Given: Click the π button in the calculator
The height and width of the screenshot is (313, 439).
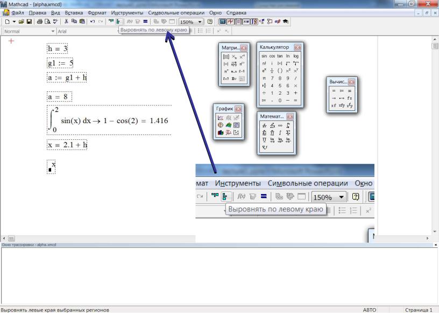Looking at the screenshot, I should (x=264, y=79).
